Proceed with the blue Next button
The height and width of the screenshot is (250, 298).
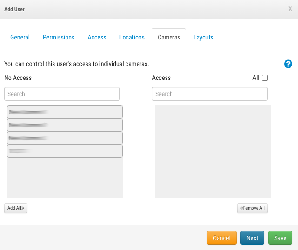(252, 238)
